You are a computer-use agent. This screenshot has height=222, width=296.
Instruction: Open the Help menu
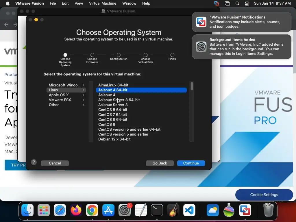point(146,3)
